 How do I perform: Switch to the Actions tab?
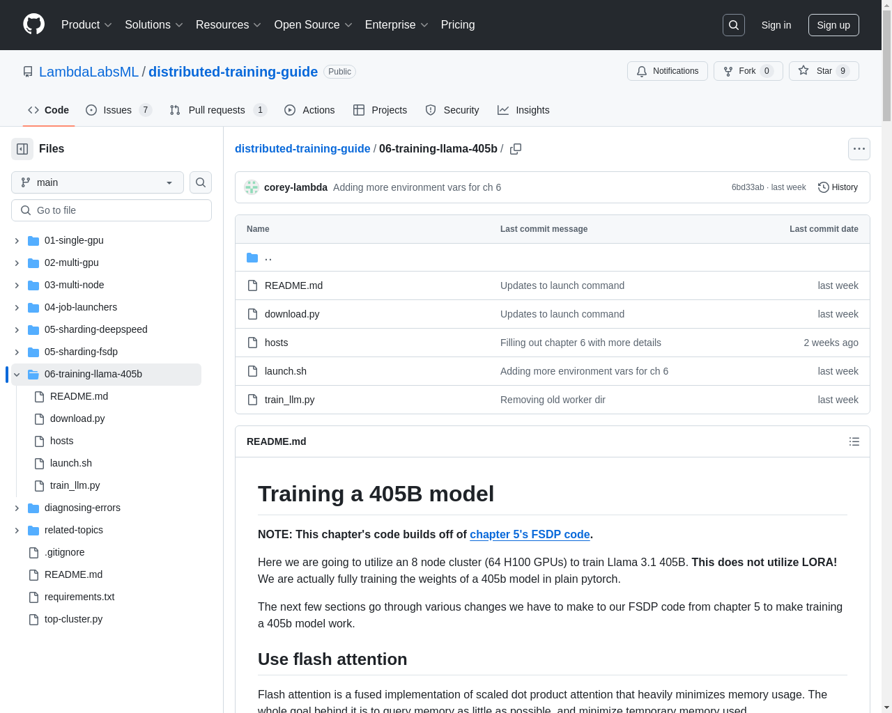point(309,110)
